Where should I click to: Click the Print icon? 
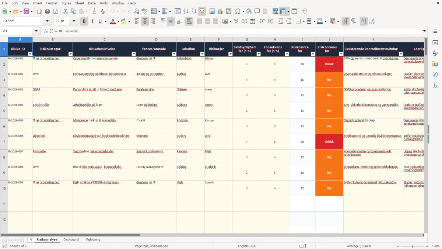click(x=48, y=11)
